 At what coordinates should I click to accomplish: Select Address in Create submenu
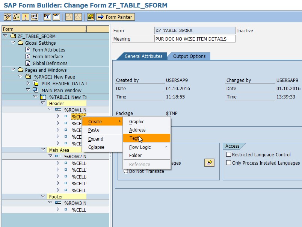pyautogui.click(x=146, y=130)
